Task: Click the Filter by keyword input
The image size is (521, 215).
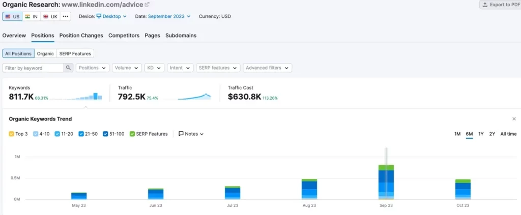Action: [x=33, y=68]
